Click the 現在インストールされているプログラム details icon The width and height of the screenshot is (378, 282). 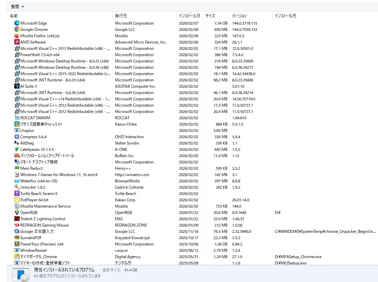pyautogui.click(x=21, y=275)
